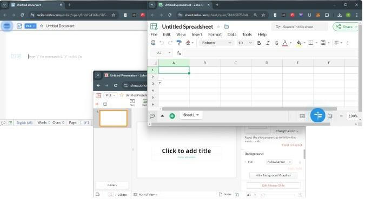
Task: Add a new slide with red plus
Action: (97, 104)
